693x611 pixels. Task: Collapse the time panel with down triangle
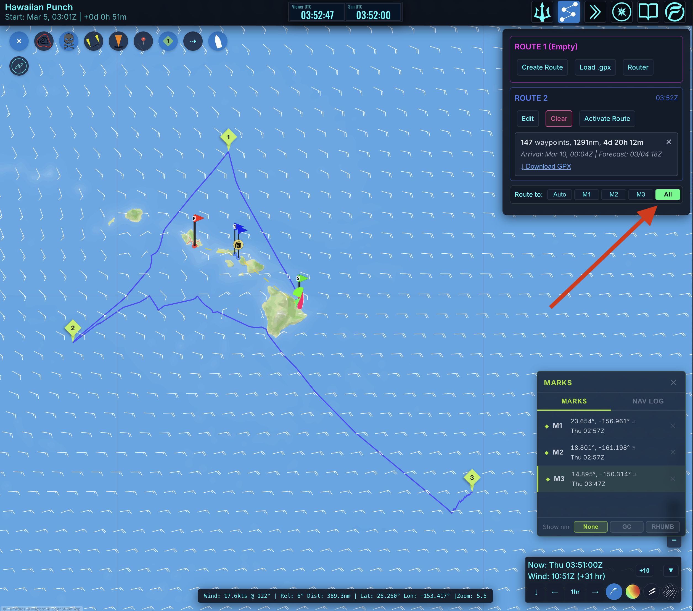[x=670, y=570]
